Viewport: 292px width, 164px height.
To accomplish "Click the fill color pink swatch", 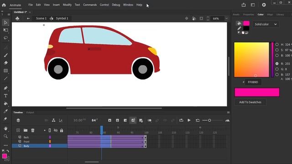I will click(x=246, y=23).
